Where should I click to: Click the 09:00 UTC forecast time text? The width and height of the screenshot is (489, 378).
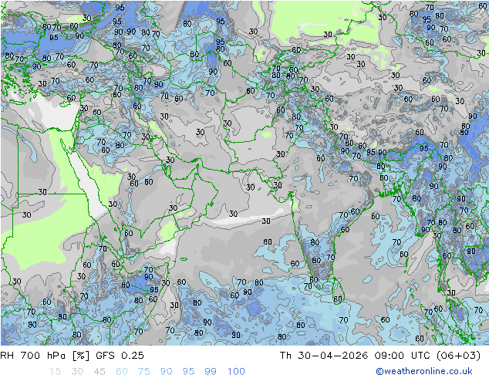click(401, 355)
